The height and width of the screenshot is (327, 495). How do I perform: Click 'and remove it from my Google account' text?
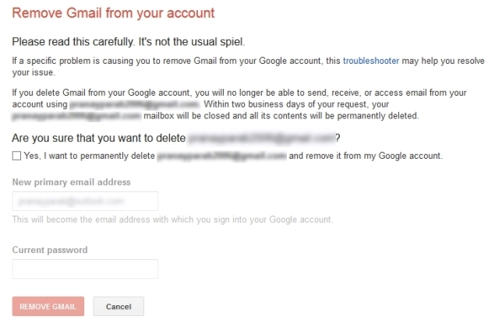click(x=366, y=156)
